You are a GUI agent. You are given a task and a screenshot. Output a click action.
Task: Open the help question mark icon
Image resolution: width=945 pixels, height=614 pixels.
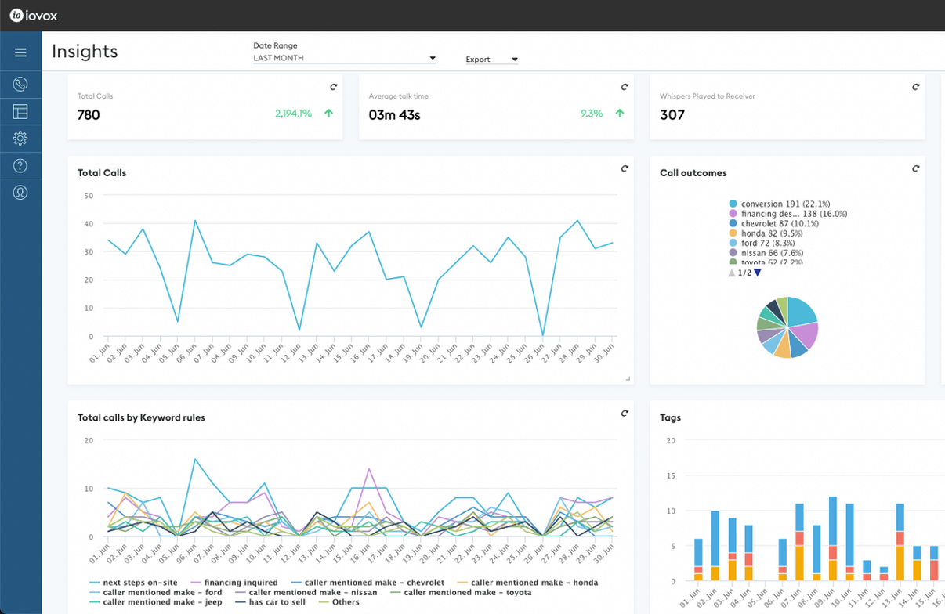[x=20, y=165]
